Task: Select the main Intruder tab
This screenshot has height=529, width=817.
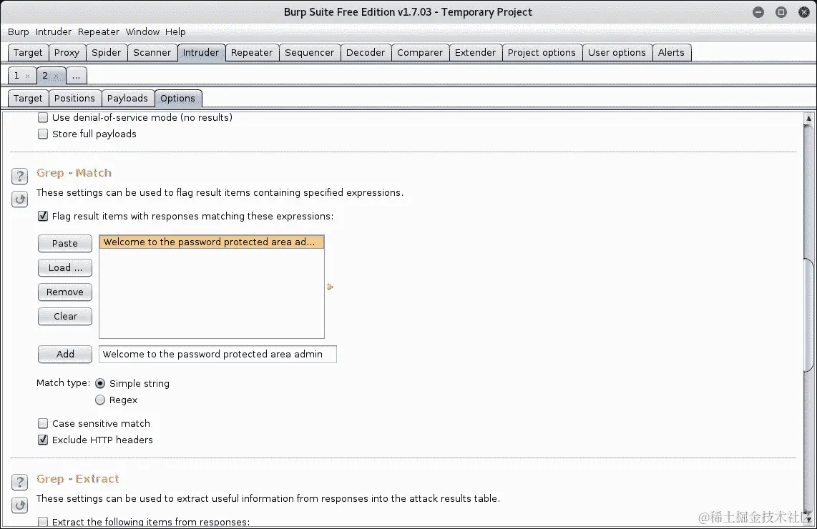Action: tap(201, 53)
